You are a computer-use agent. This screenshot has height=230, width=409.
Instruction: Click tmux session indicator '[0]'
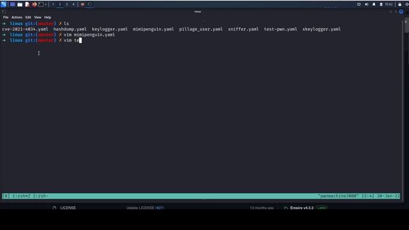[6, 196]
